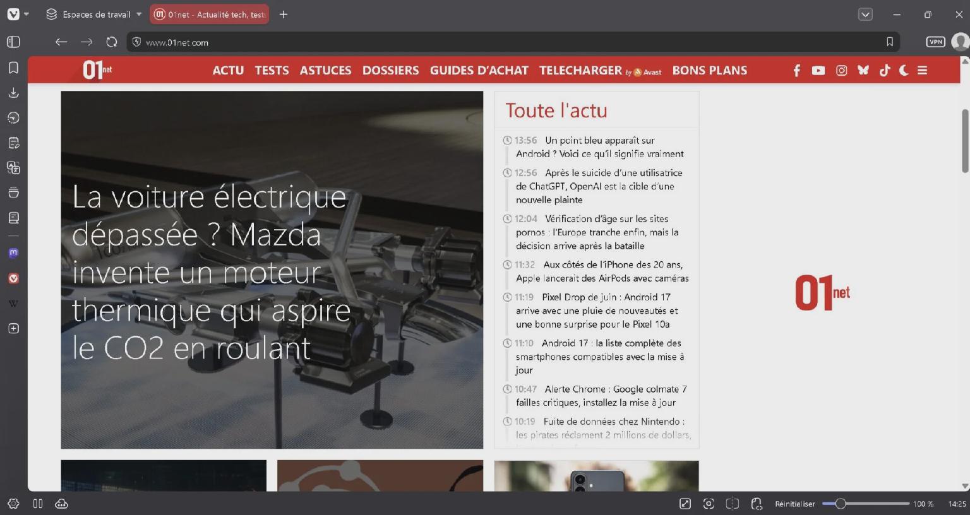Open the ASTUCES menu
This screenshot has height=515, width=970.
(x=326, y=71)
